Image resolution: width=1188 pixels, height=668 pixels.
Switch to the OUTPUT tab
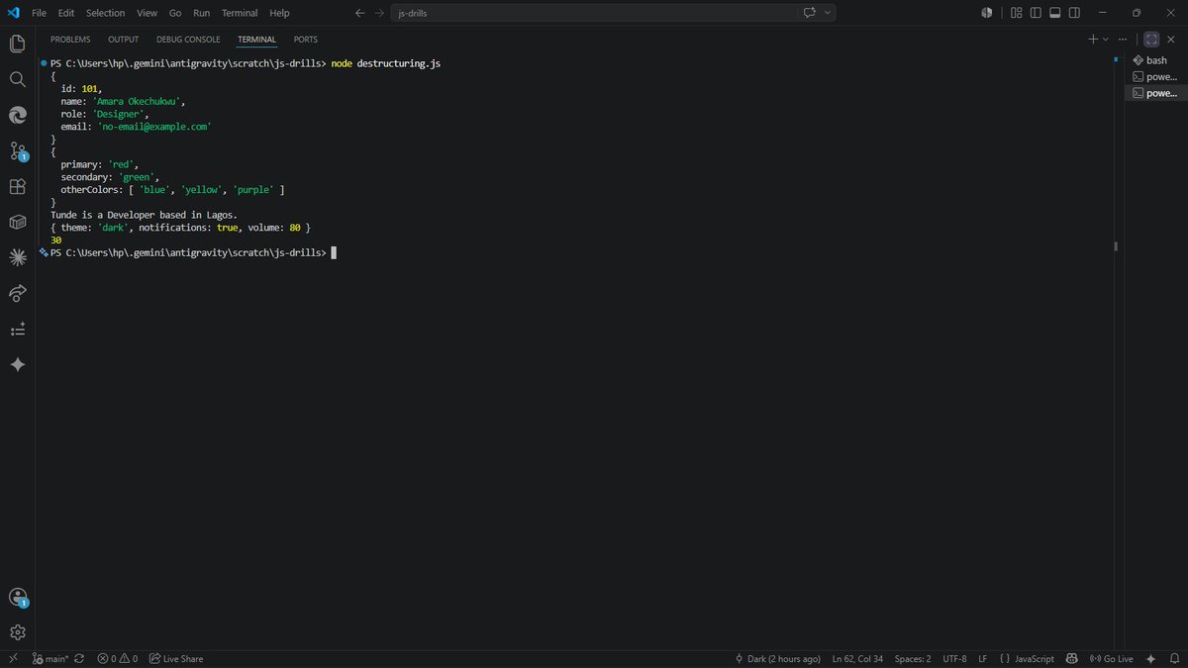tap(124, 40)
